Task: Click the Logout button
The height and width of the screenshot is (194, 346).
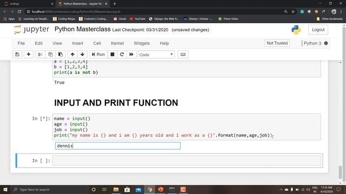Action: tap(318, 30)
